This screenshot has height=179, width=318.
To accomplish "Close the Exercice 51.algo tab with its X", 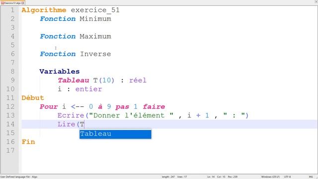I will [x=23, y=3].
